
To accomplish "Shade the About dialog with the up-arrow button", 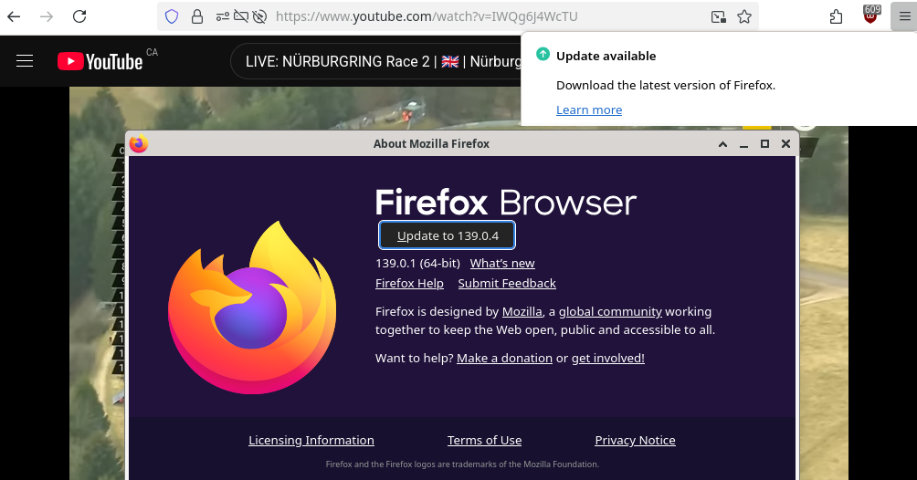I will click(x=722, y=144).
